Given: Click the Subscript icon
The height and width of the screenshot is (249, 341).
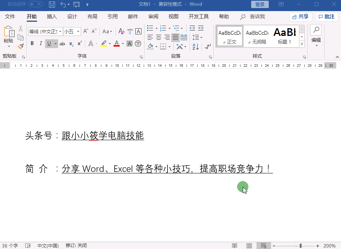Looking at the screenshot, I should [x=71, y=43].
